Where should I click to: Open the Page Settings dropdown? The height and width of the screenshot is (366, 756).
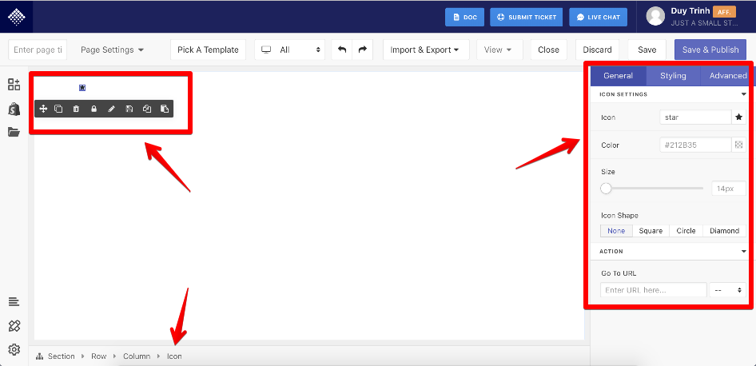113,50
